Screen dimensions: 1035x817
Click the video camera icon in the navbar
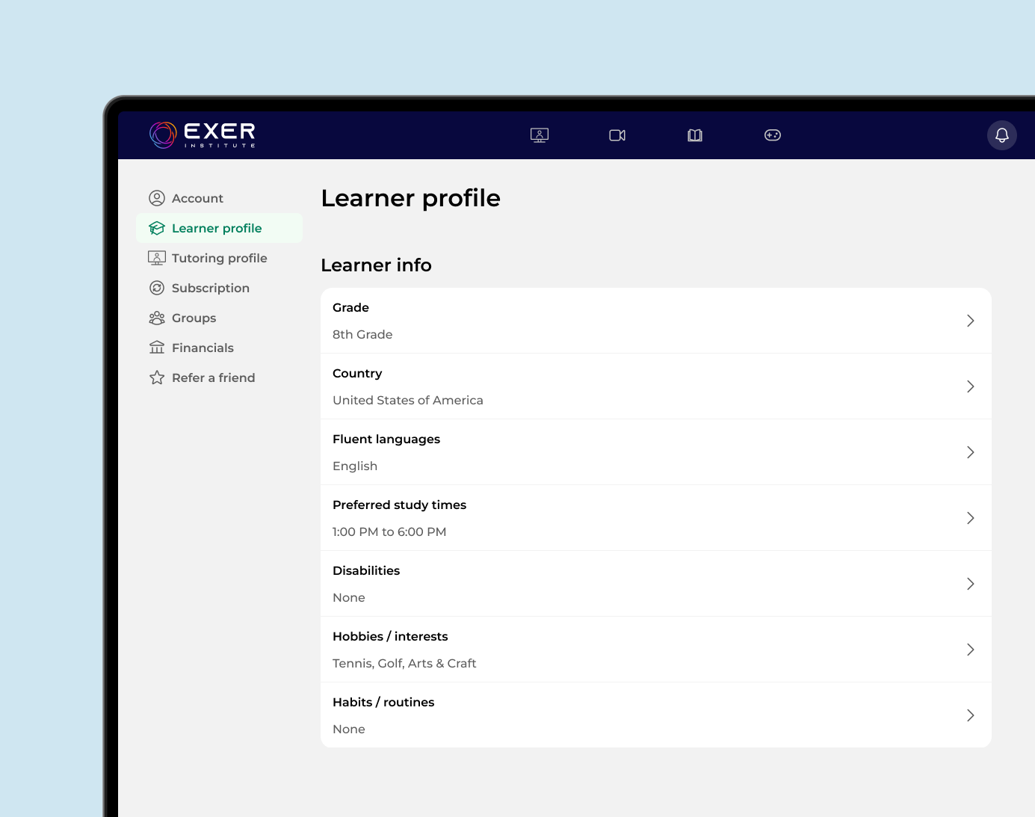coord(617,135)
